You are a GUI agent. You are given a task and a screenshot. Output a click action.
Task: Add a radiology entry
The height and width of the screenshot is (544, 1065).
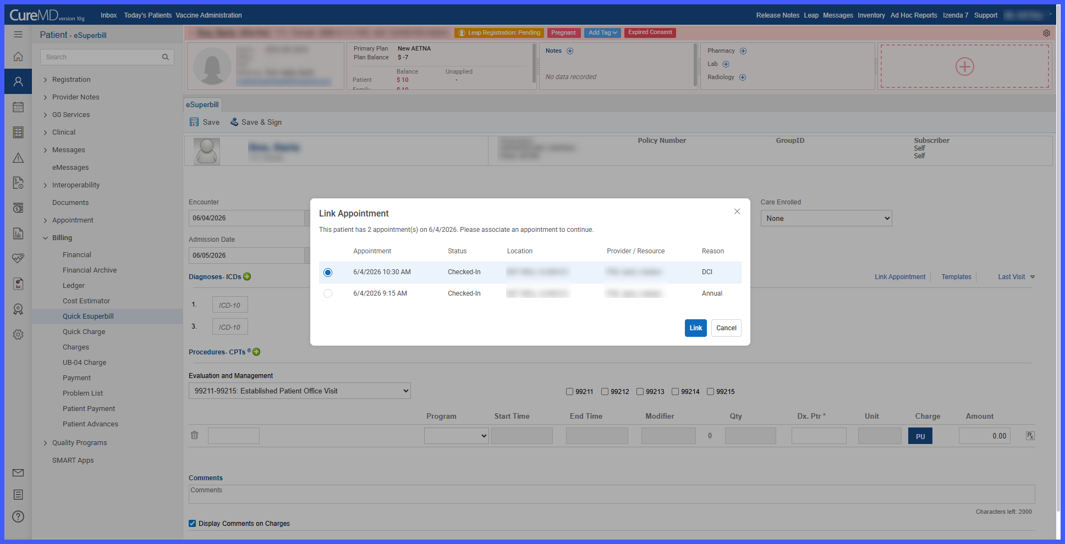pos(743,77)
